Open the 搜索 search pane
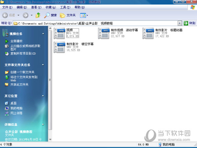 point(50,15)
